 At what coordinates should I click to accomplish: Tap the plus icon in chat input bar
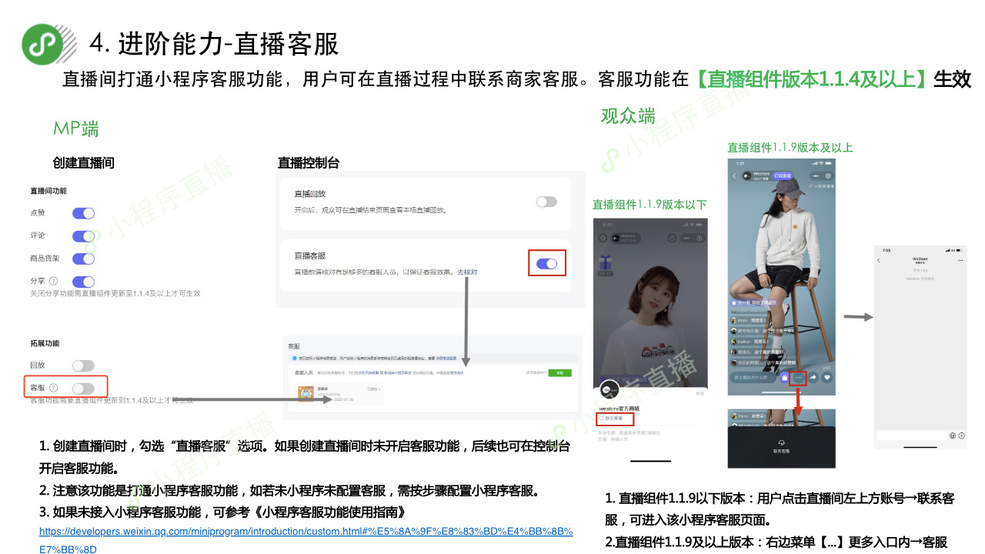(x=961, y=436)
